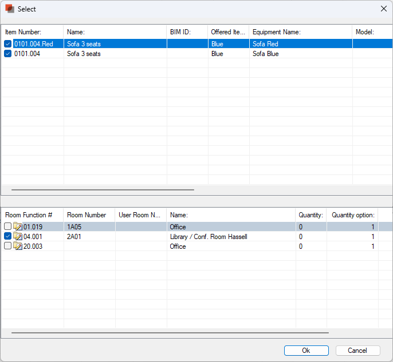This screenshot has width=393, height=362.
Task: Sort rooms by Room Function # header
Action: coord(32,215)
